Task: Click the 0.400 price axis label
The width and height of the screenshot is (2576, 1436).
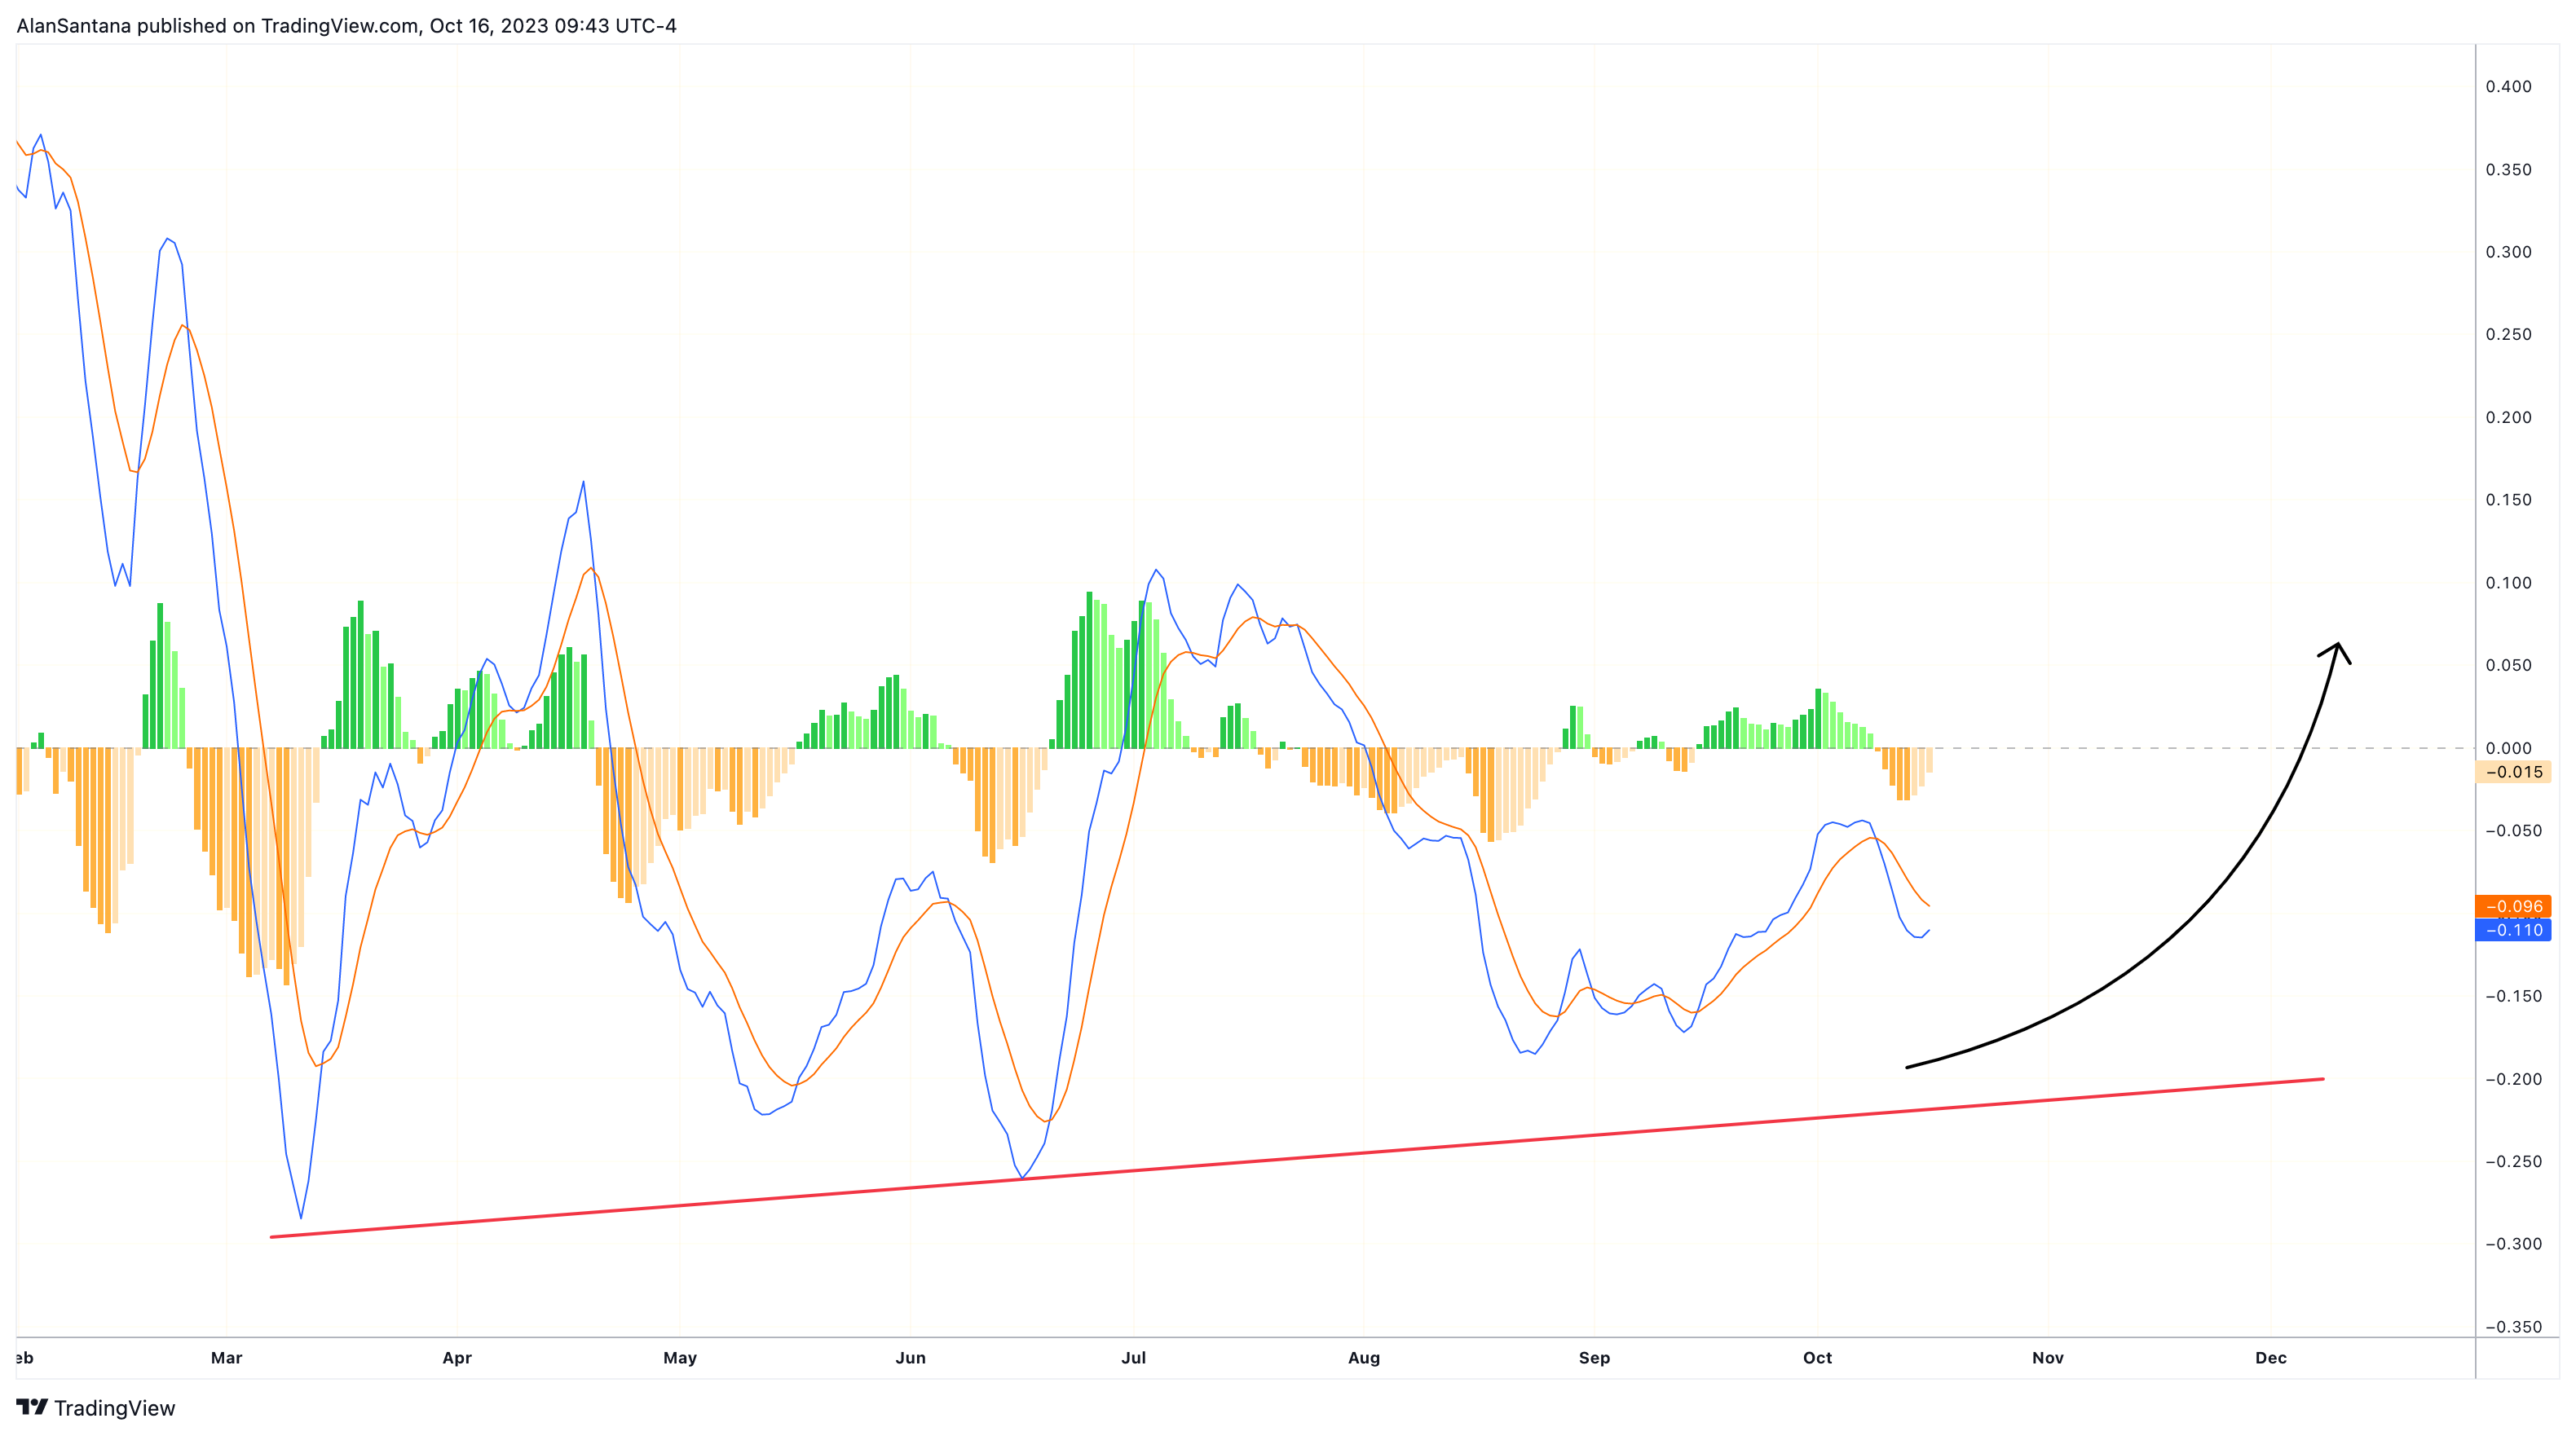Action: 2509,87
